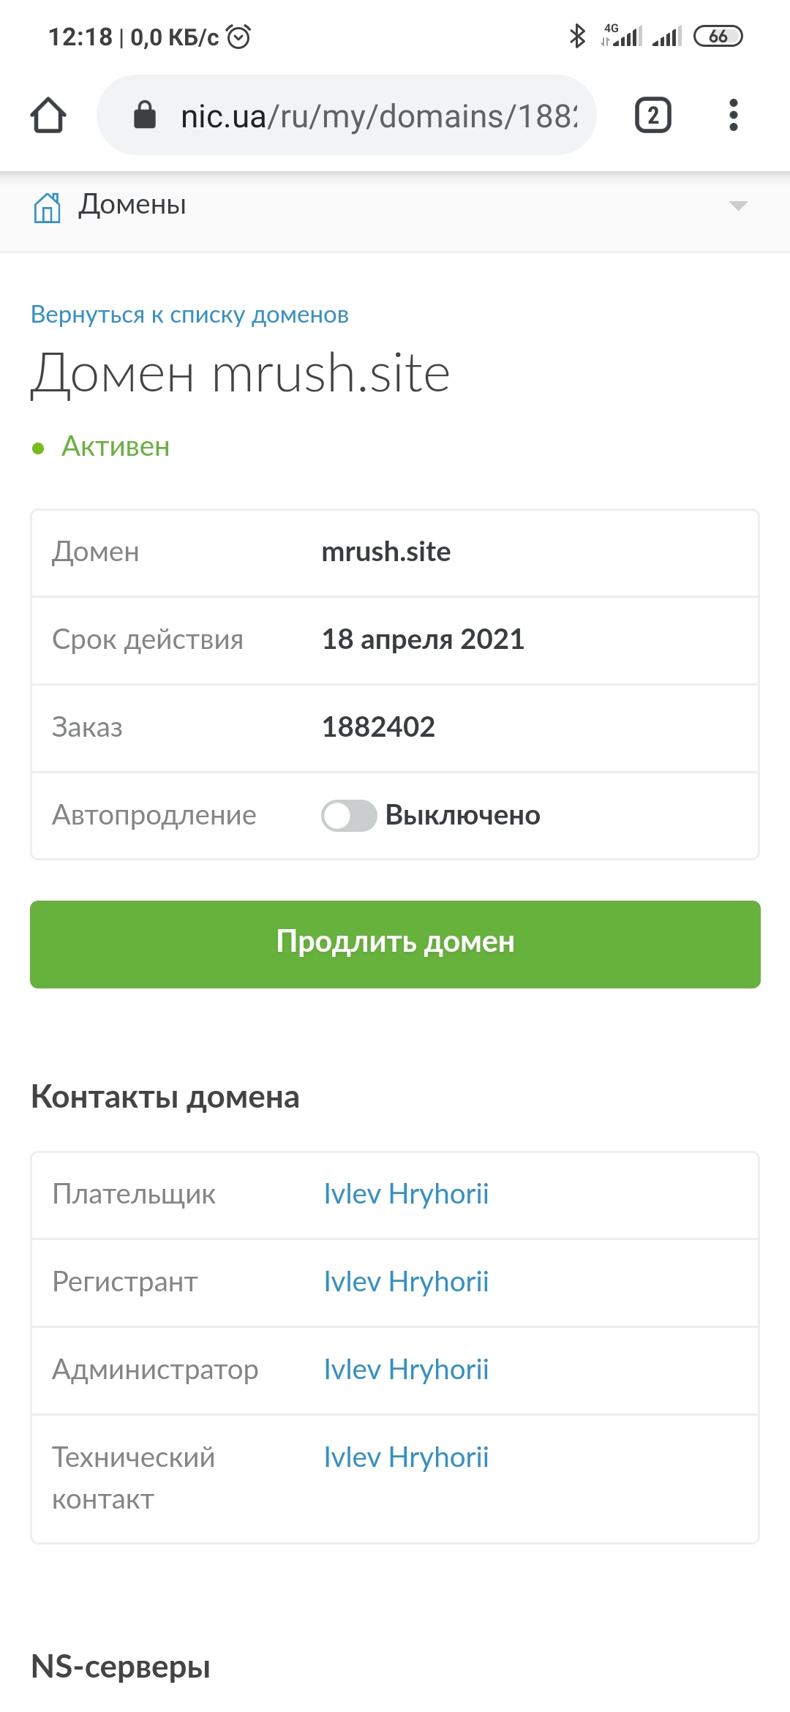Open the browser three-dot menu
790x1712 pixels.
pos(733,116)
